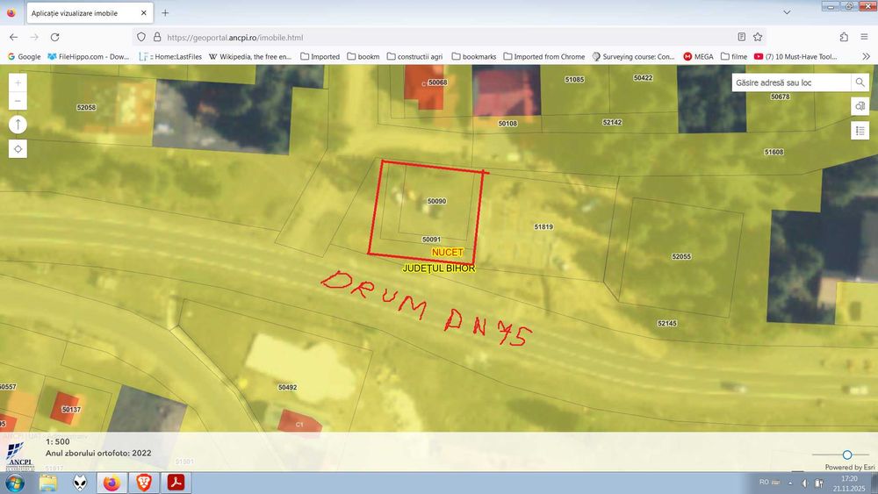Screen dimensions: 878x494
Task: Select parcel label 52055 on map
Action: pyautogui.click(x=681, y=256)
